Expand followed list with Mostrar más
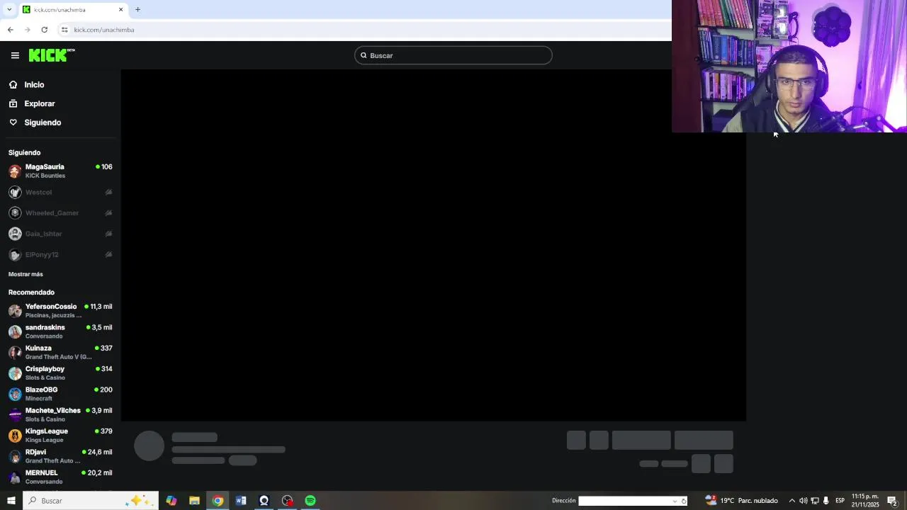The width and height of the screenshot is (907, 510). pos(26,274)
